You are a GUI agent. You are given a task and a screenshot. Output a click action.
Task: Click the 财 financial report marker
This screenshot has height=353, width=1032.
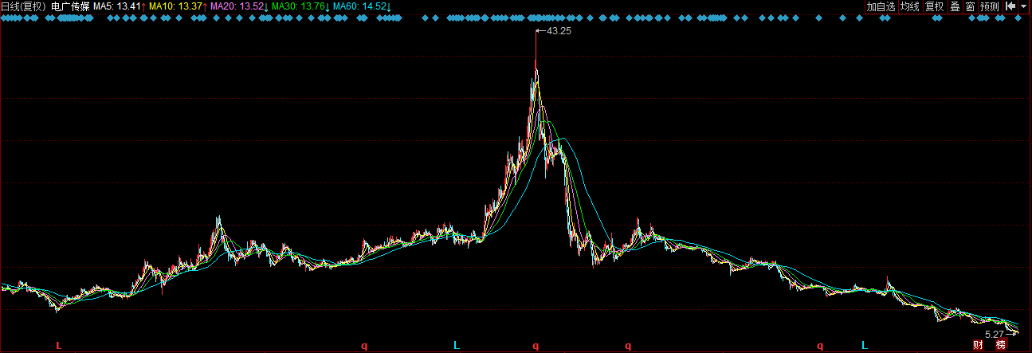979,345
